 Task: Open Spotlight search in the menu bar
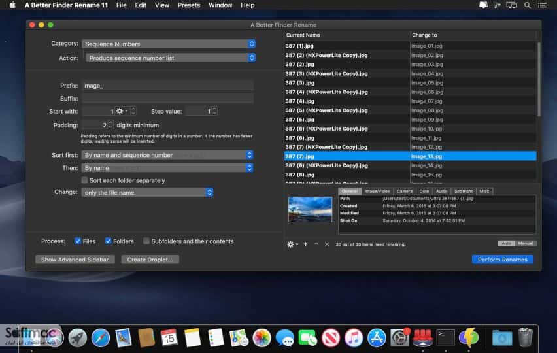click(x=528, y=5)
